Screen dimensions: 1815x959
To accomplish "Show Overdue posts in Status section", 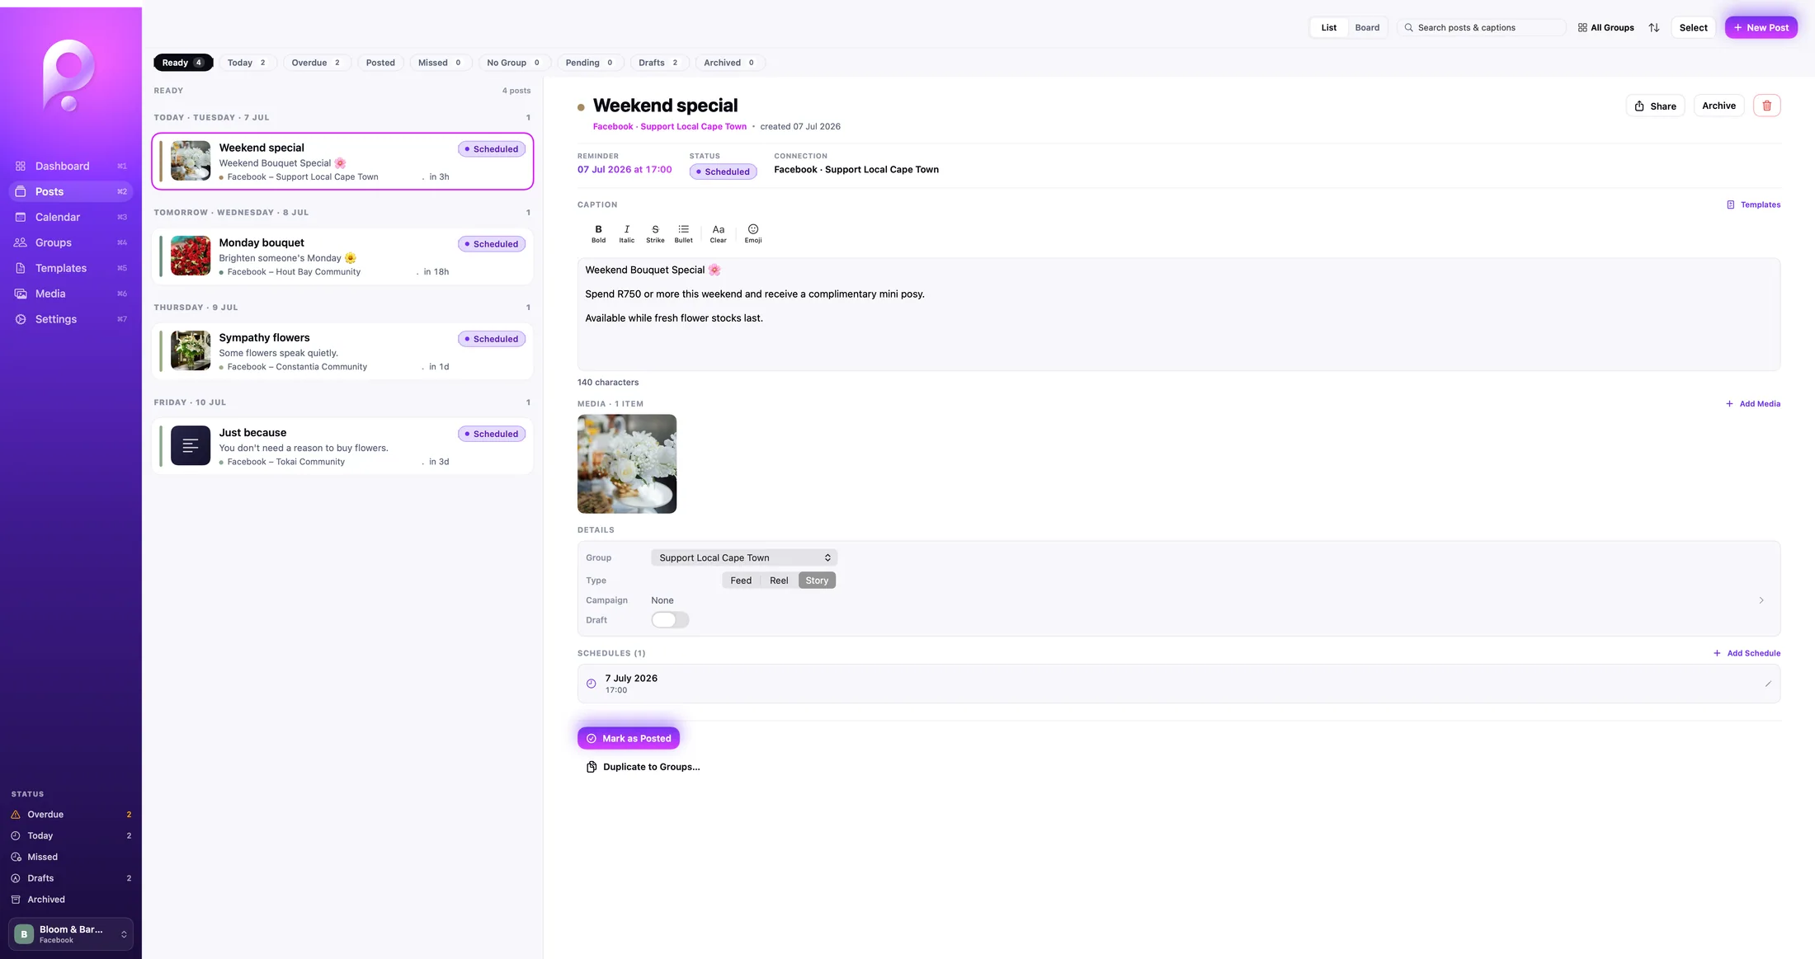I will coord(71,814).
